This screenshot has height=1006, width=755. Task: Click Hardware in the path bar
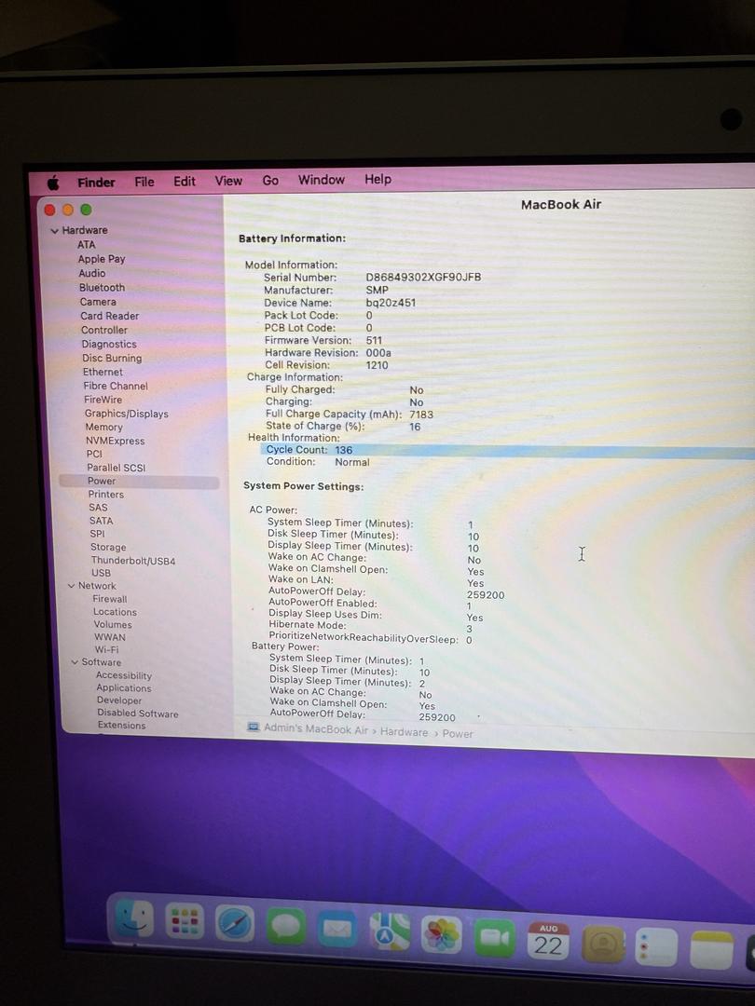click(x=404, y=731)
